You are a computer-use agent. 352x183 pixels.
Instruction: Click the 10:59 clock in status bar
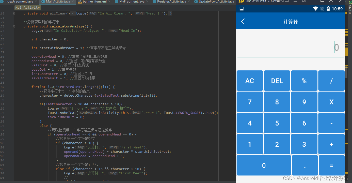click(x=337, y=9)
